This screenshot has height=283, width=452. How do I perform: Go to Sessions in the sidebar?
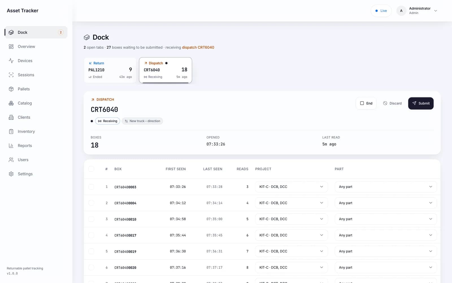point(36,75)
